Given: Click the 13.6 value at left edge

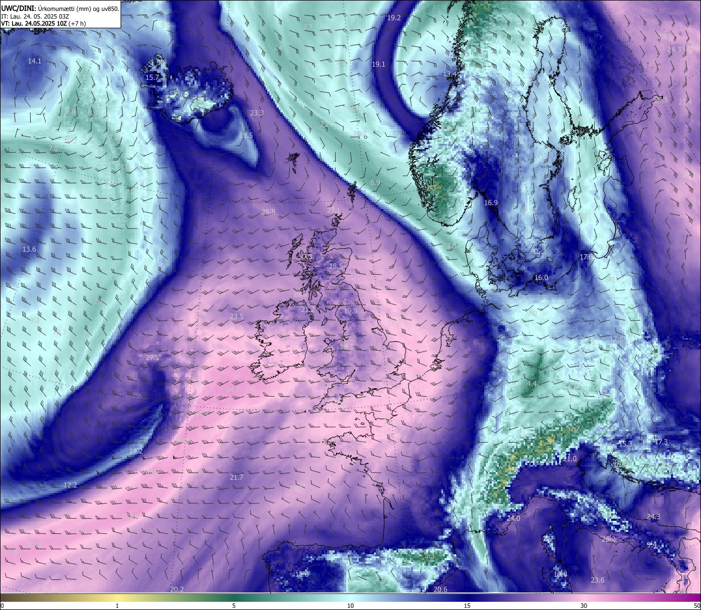Looking at the screenshot, I should pos(29,249).
